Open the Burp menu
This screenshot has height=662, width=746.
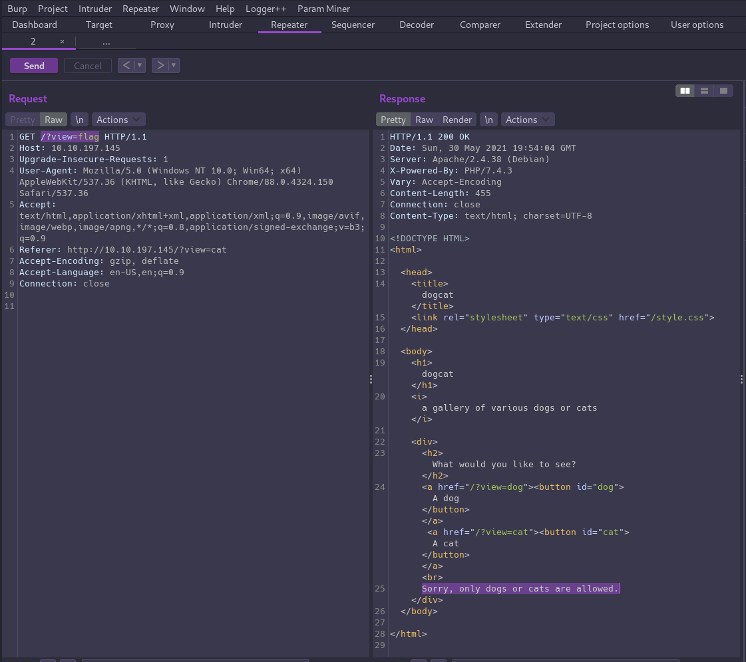[x=17, y=9]
